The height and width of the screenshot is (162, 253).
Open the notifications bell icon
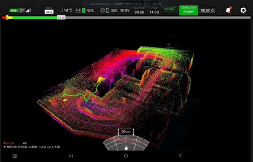[229, 10]
